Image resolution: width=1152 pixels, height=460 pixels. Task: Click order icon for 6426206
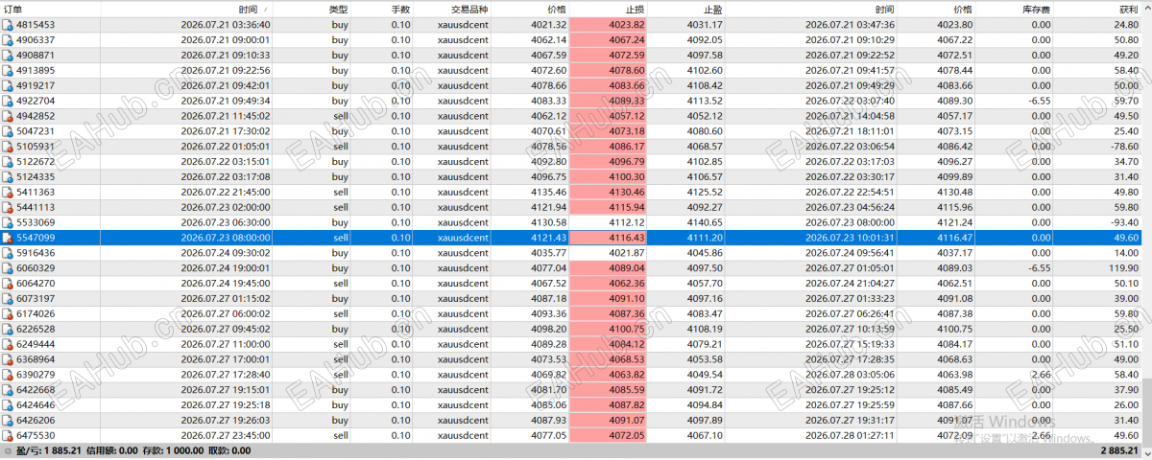point(9,420)
